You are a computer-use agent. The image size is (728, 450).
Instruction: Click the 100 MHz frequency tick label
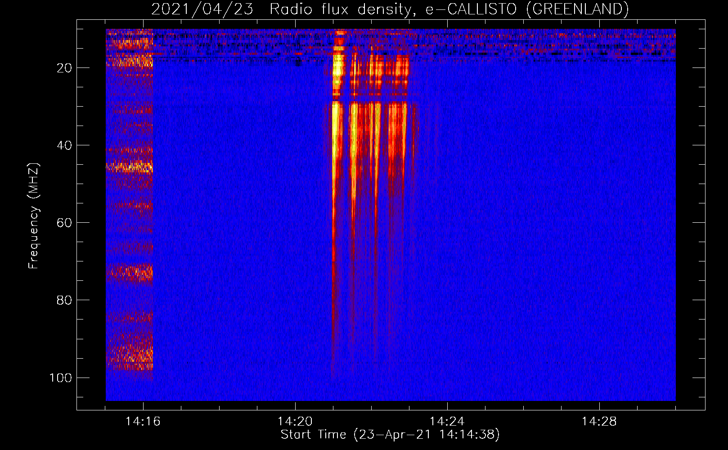click(x=61, y=378)
